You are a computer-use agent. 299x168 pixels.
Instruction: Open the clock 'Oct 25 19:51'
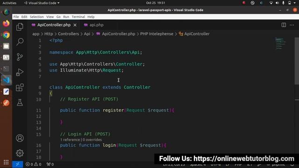click(156, 3)
